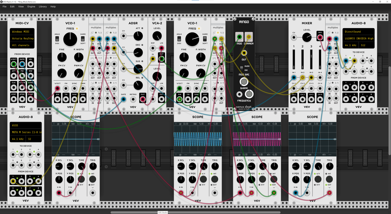Open the Arturia KeyStep device selector
The image size is (391, 214).
22,38
